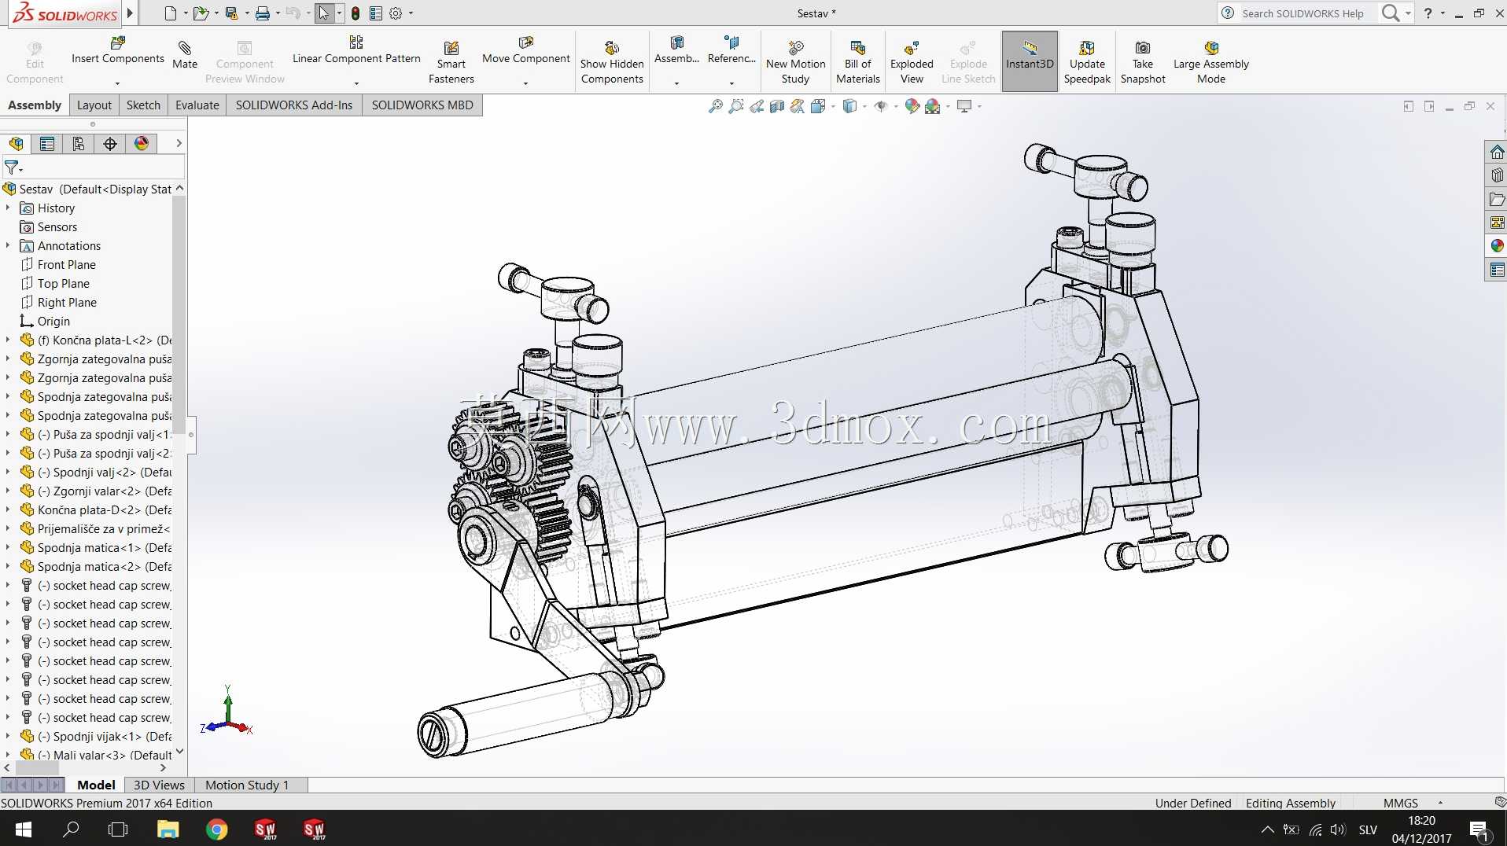This screenshot has height=846, width=1507.
Task: Open the Save dropdown arrow
Action: point(247,13)
